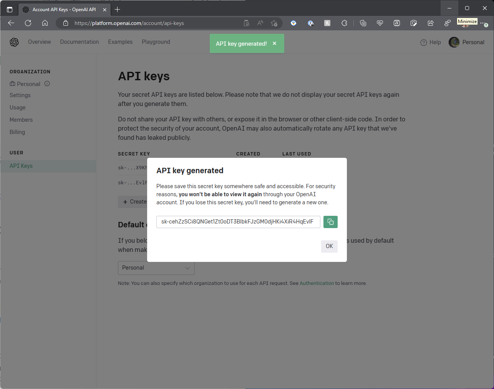Image resolution: width=494 pixels, height=389 pixels.
Task: Open Members in the sidebar
Action: (21, 120)
